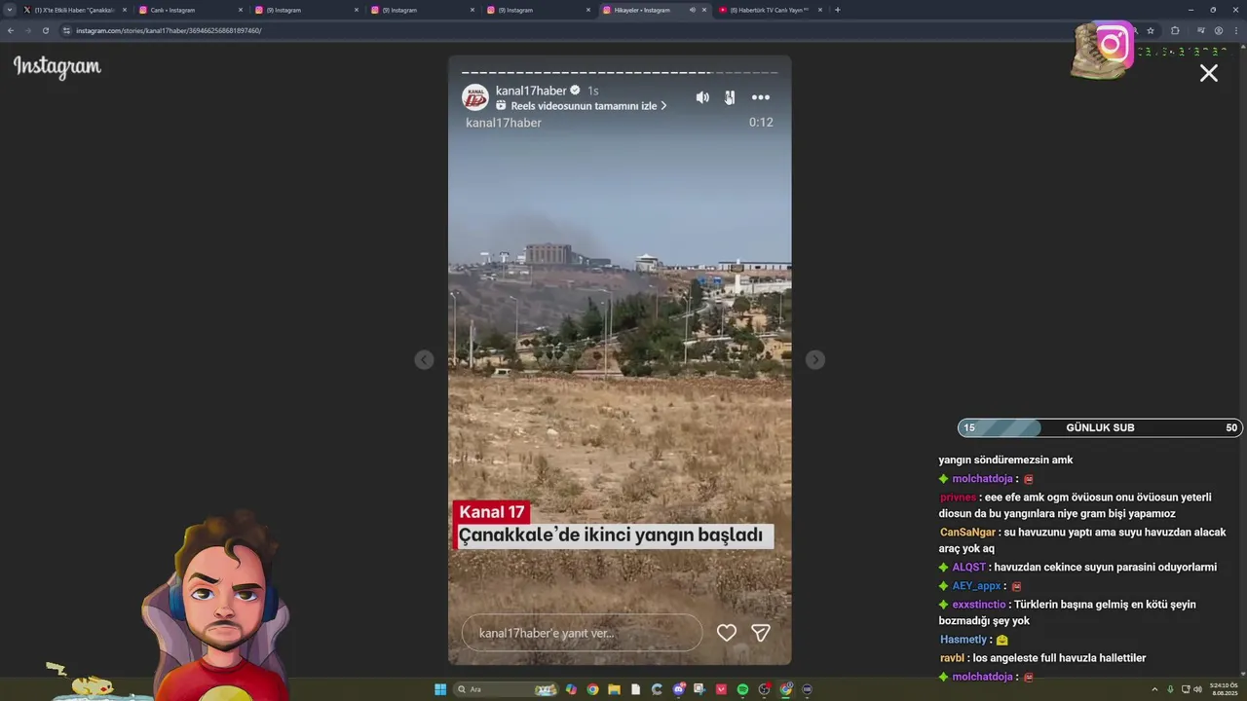Close the 'Canlı • Instagram' tab
The width and height of the screenshot is (1247, 701).
pos(241,10)
